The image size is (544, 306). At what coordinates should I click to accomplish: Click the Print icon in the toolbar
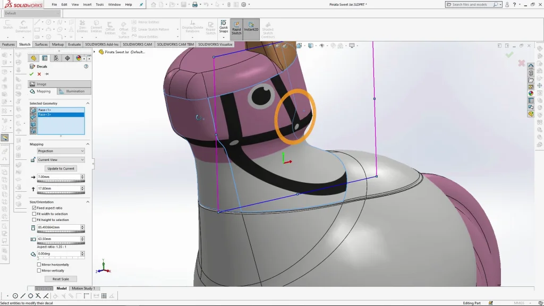click(195, 4)
